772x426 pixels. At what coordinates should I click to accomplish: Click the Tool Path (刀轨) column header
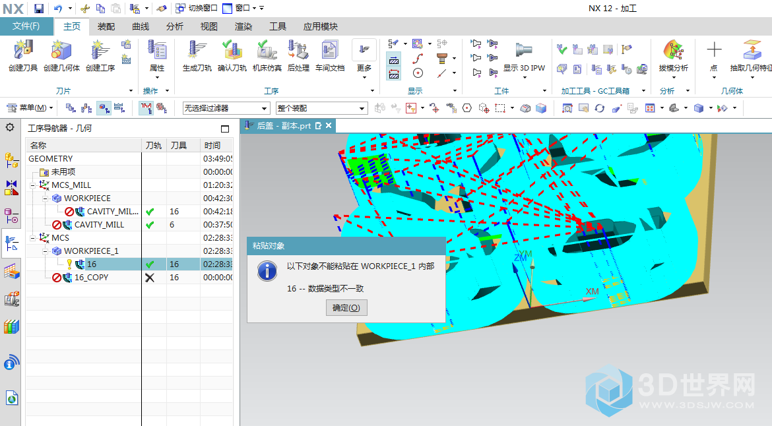(x=154, y=146)
